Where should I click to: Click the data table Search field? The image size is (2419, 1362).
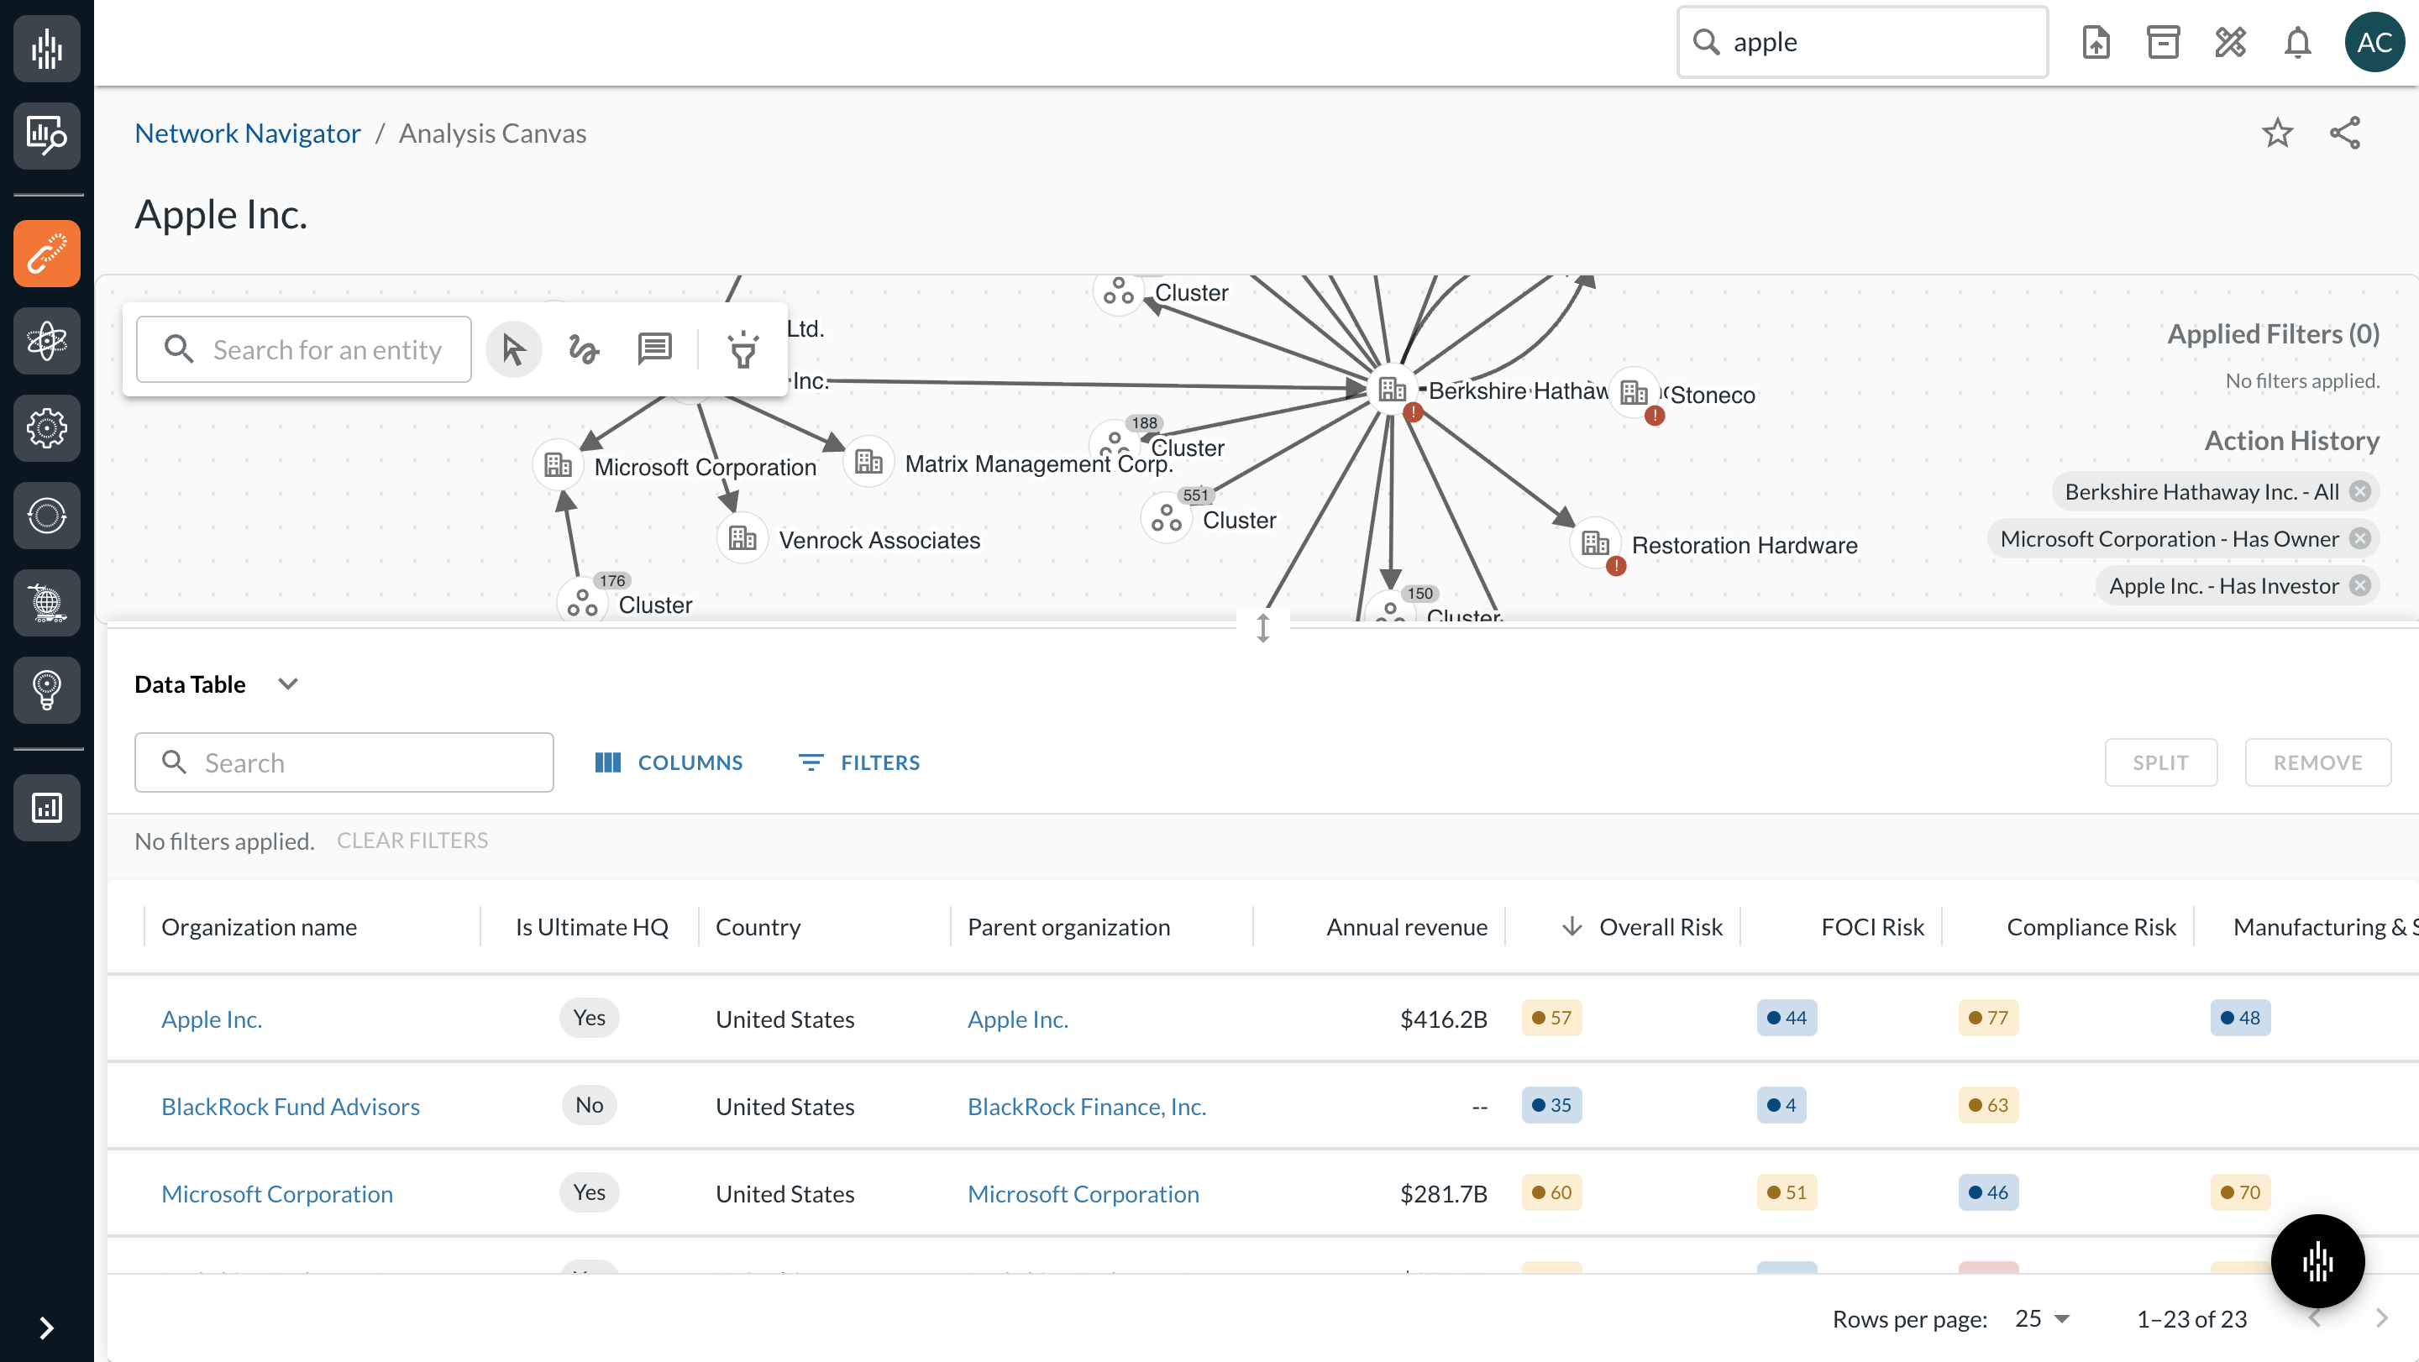344,762
